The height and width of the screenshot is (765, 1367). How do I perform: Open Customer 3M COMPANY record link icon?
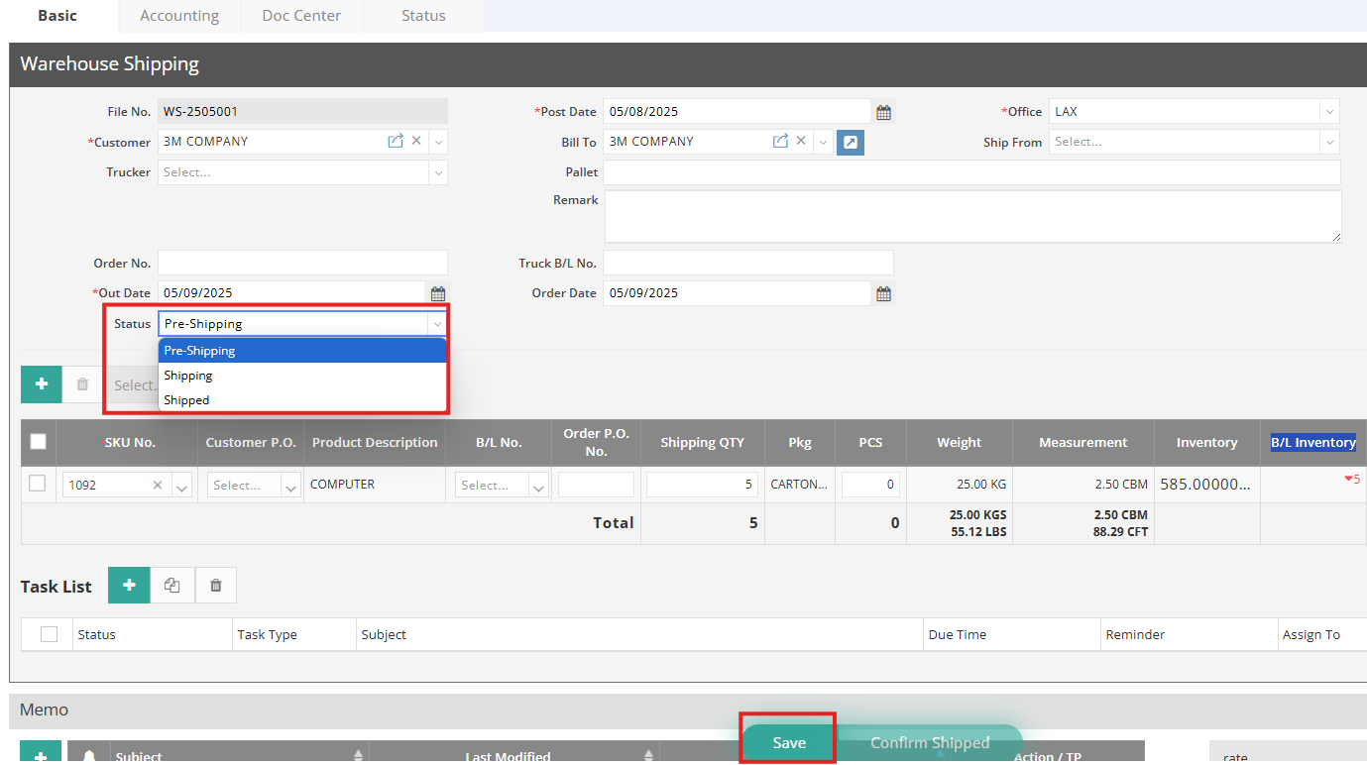pyautogui.click(x=396, y=142)
